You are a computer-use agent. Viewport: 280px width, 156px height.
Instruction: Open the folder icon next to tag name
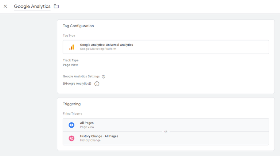(56, 6)
